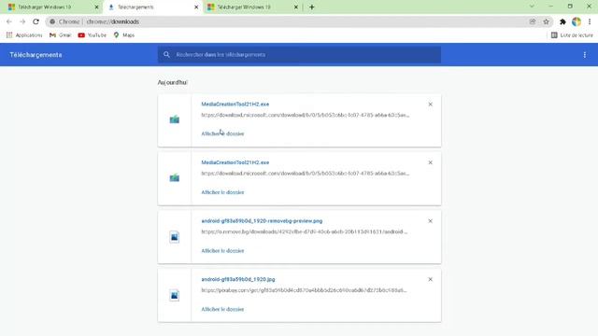This screenshot has width=598, height=336.
Task: Open the Applications bookmarks shortcut
Action: 24,35
